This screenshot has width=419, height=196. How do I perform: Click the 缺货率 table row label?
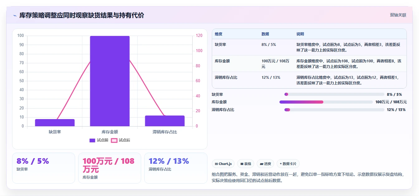coord(220,44)
